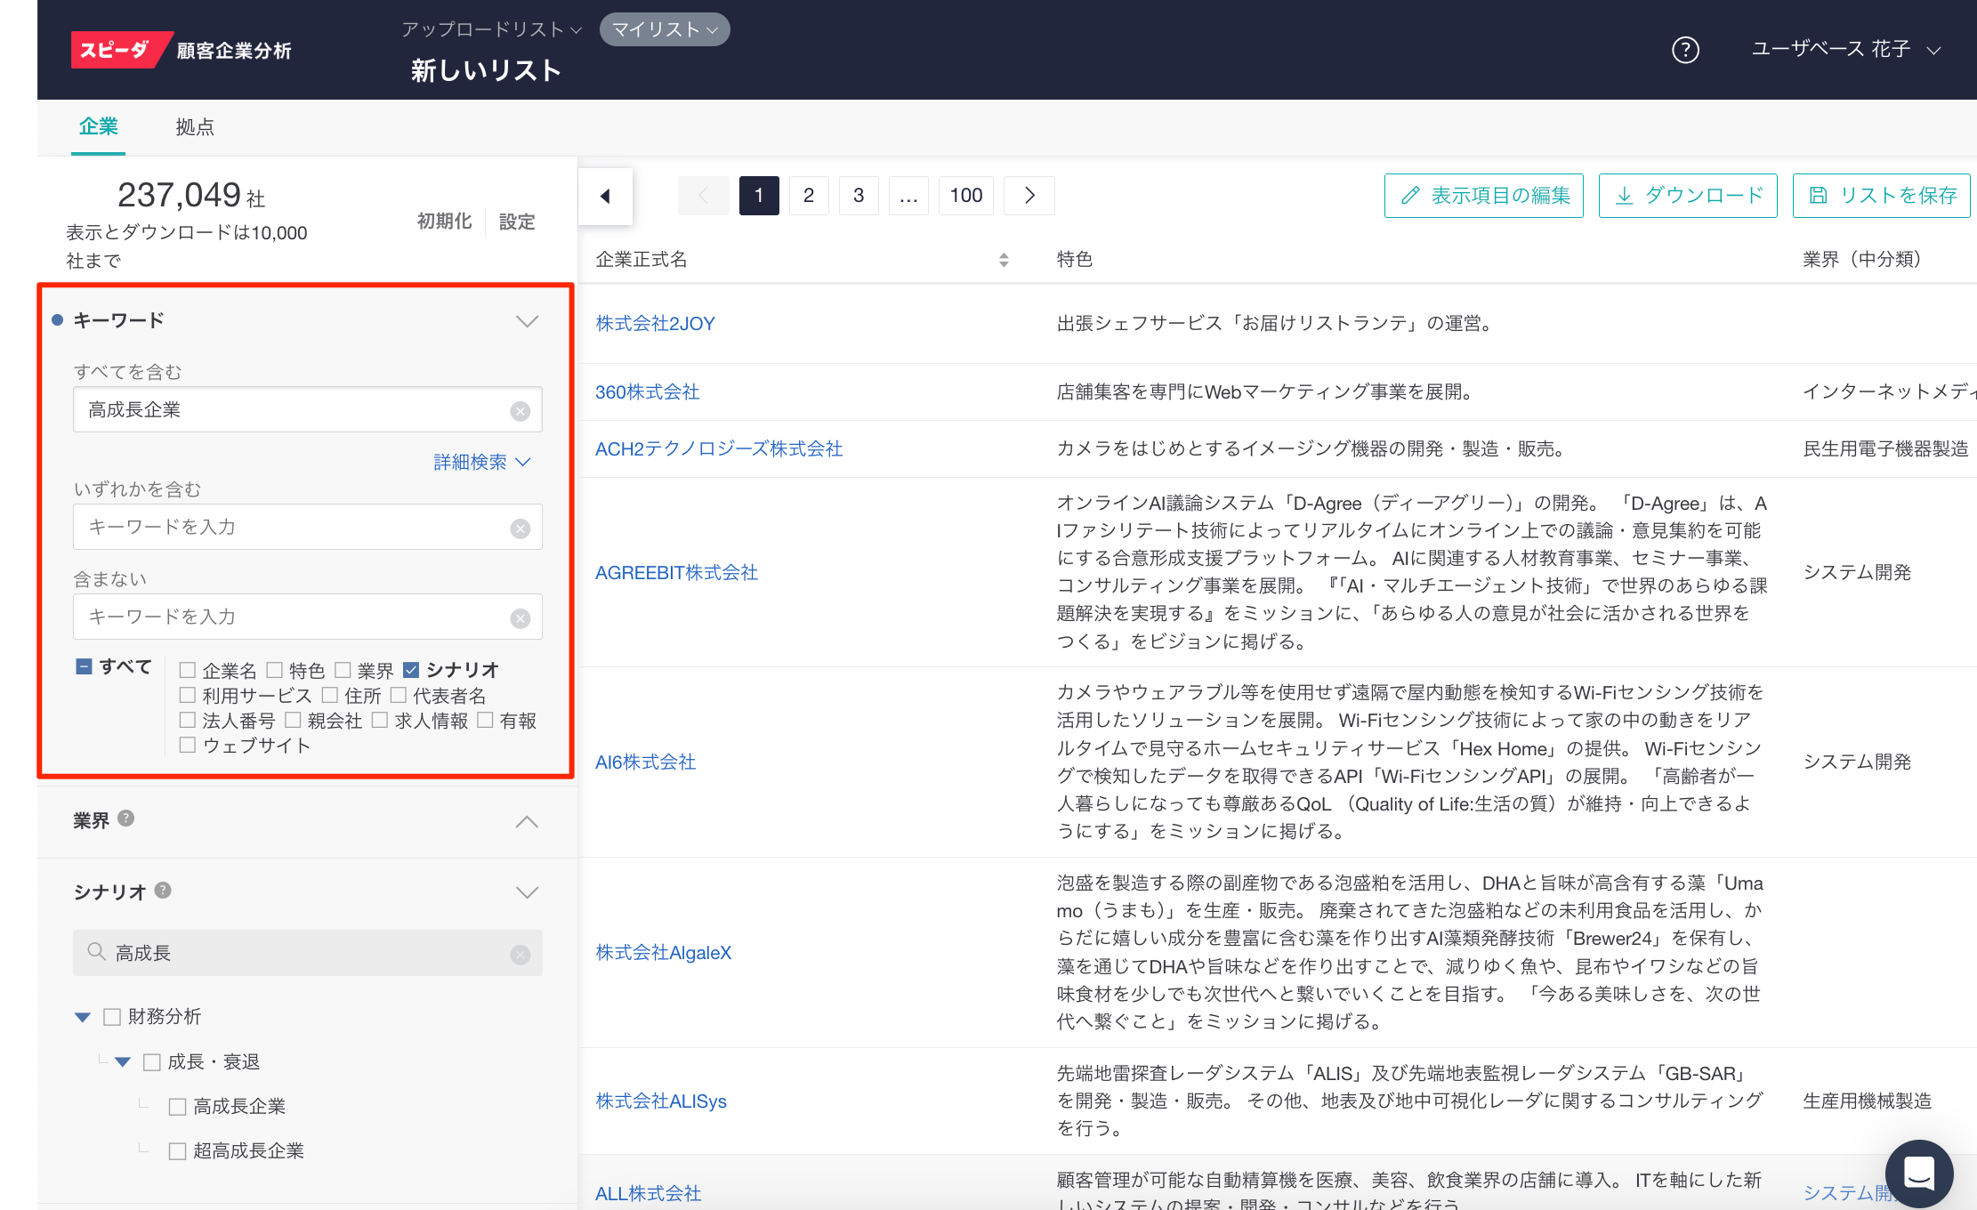Collapse the 財務分析 tree node
Image resolution: width=1977 pixels, height=1210 pixels.
(83, 1017)
